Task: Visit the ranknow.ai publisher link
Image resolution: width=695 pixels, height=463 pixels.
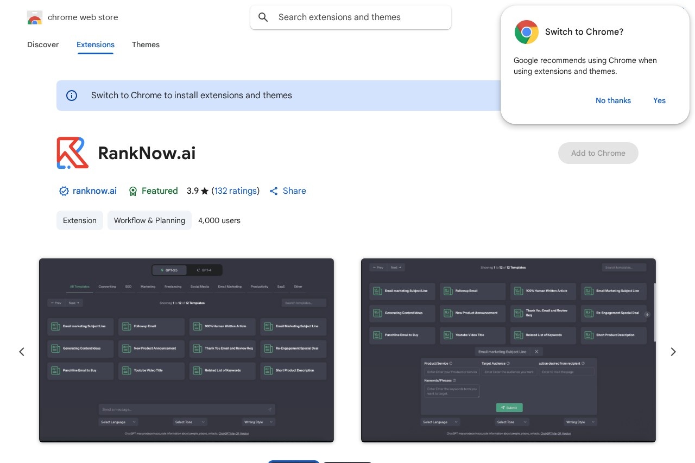Action: (94, 191)
